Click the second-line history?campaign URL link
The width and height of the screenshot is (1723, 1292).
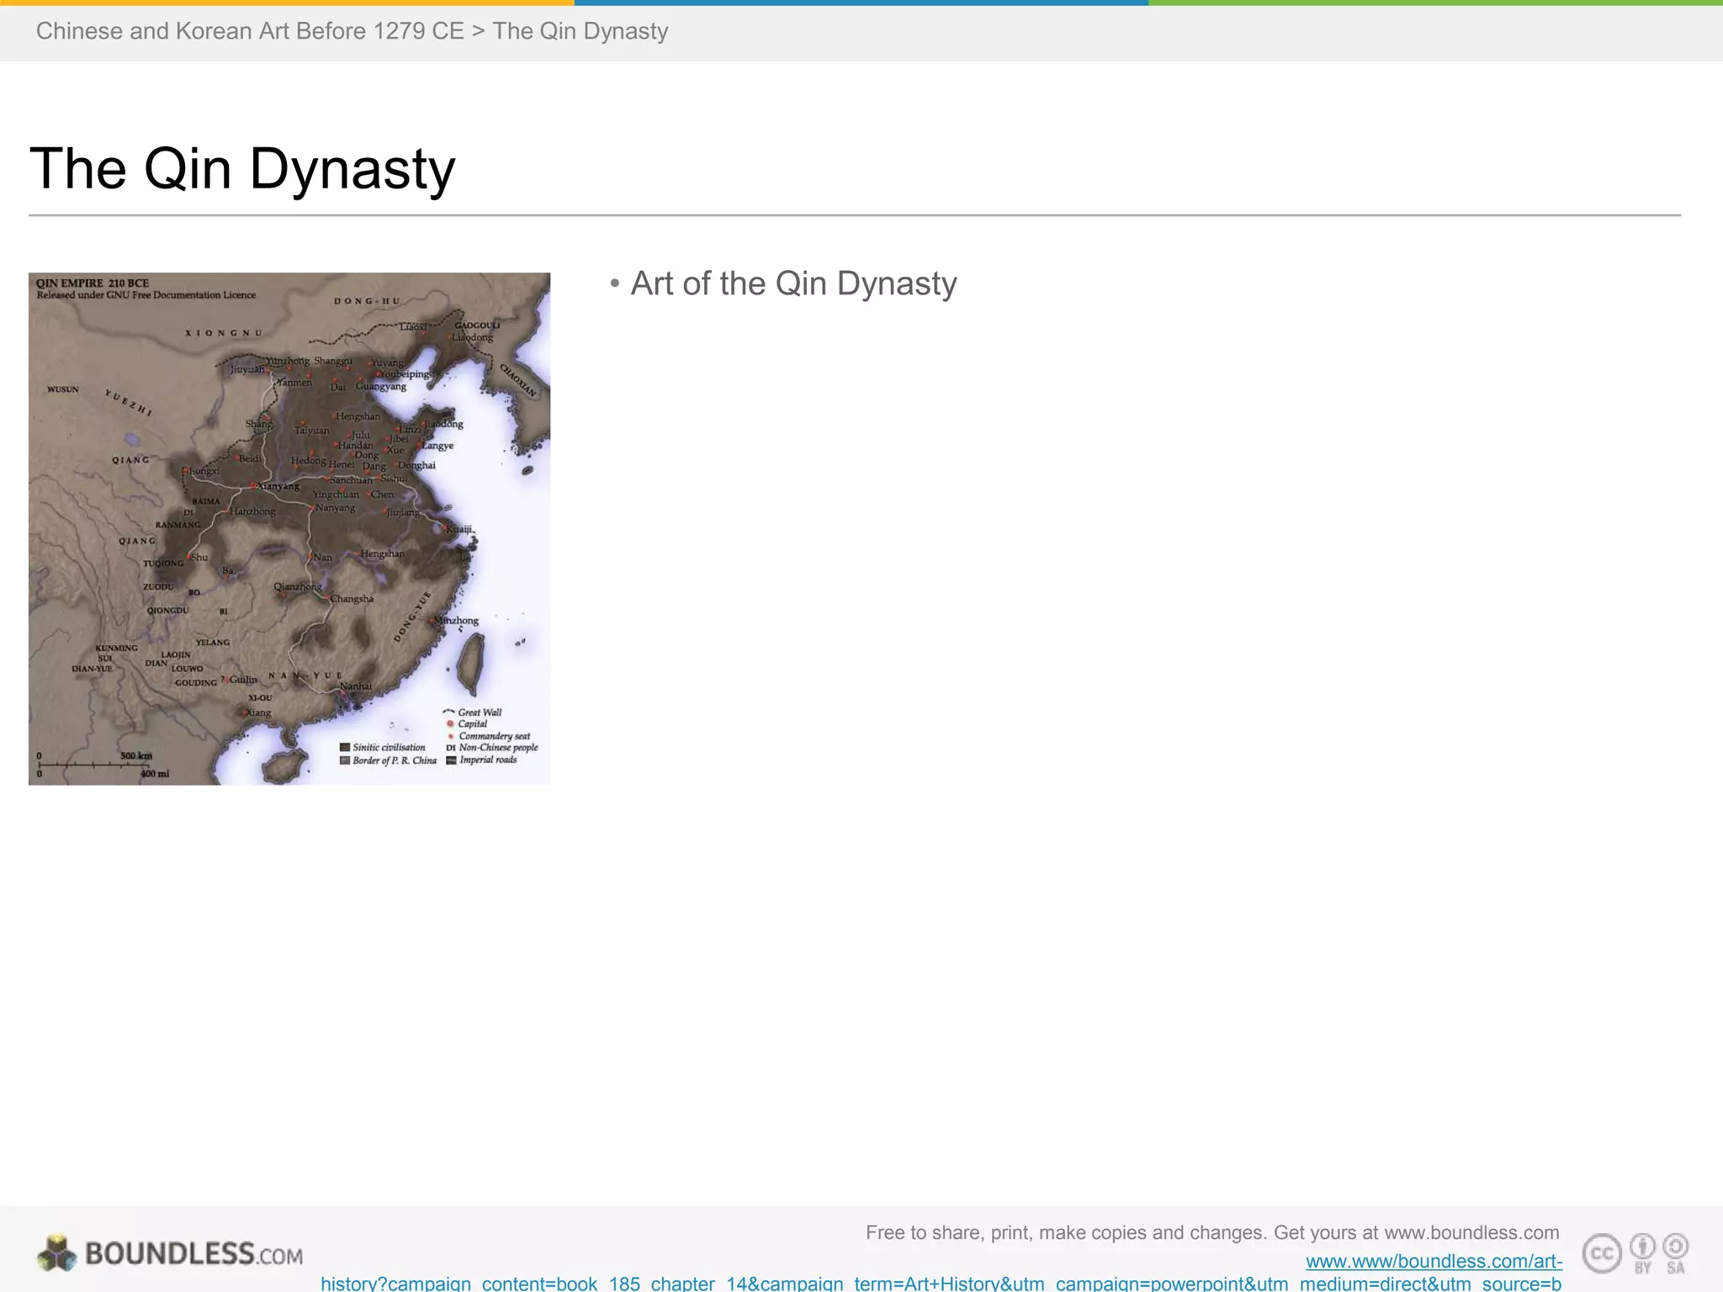941,1284
